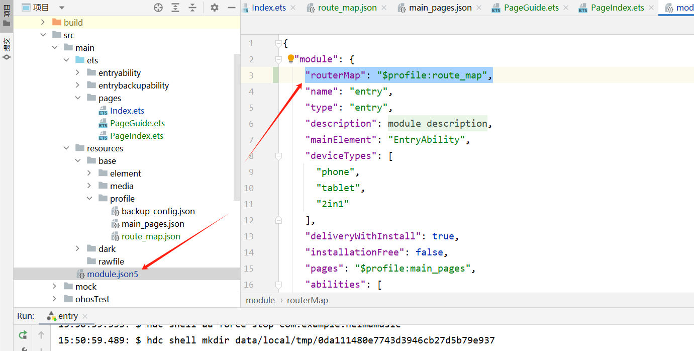The height and width of the screenshot is (351, 694).
Task: Collapse the ets folder
Action: 66,60
